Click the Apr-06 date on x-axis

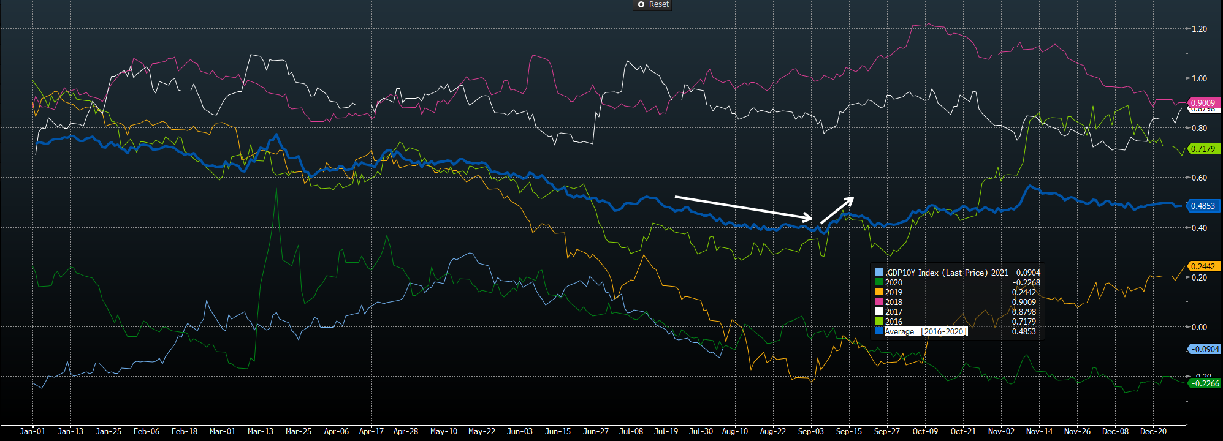click(x=336, y=431)
